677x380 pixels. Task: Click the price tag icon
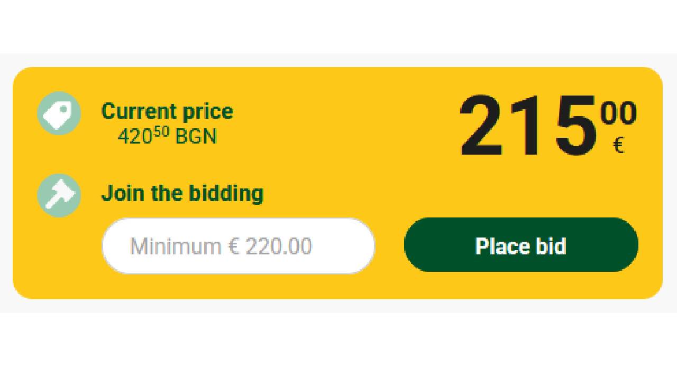tap(59, 113)
